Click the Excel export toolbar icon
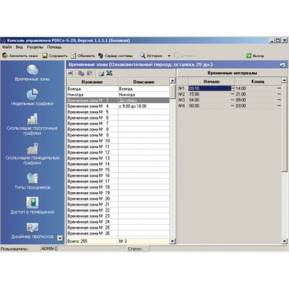Screen dimensions: 289x289 (109, 73)
